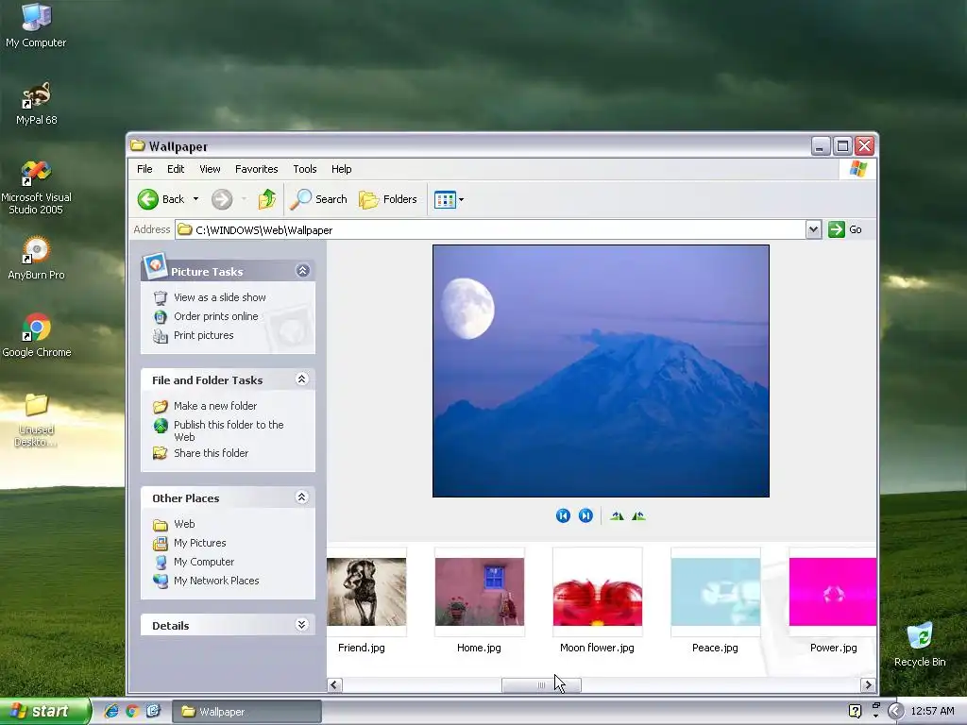This screenshot has height=725, width=967.
Task: Click the Windows flag logo in the menu bar
Action: tap(857, 169)
